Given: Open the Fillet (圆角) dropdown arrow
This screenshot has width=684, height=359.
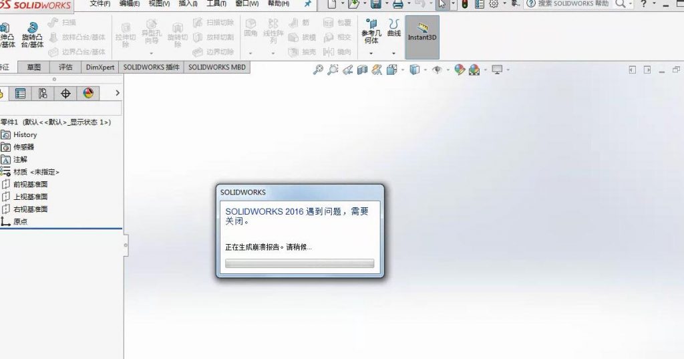Looking at the screenshot, I should pyautogui.click(x=250, y=53).
